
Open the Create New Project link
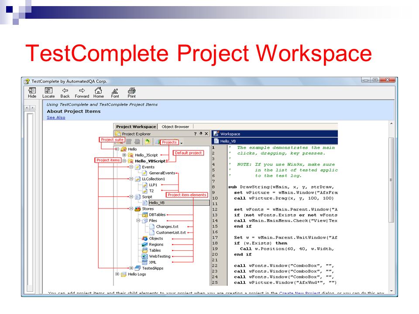click(x=299, y=293)
